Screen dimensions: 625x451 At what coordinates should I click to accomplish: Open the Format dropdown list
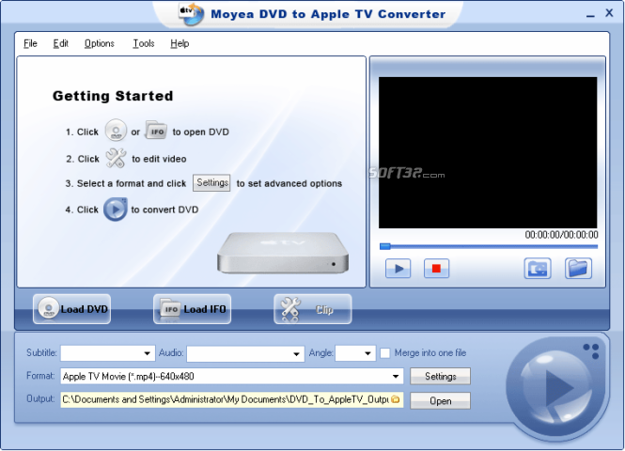395,376
